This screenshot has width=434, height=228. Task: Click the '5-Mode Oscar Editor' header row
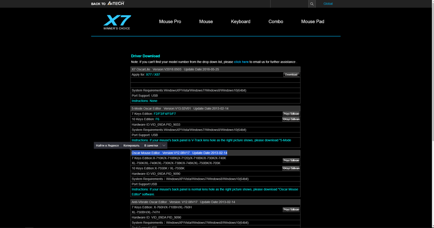pyautogui.click(x=215, y=109)
